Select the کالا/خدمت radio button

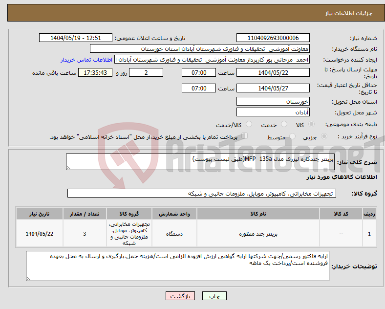coord(249,124)
